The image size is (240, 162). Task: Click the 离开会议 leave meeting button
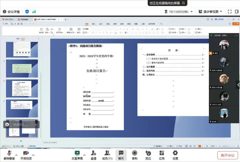(227, 155)
